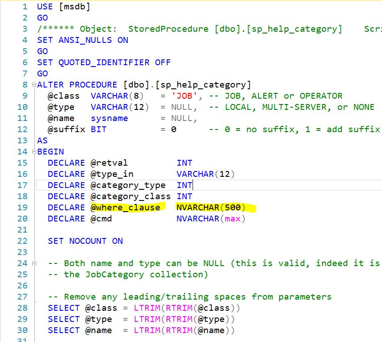Collapse the BEGIN block fold marker
This screenshot has width=382, height=342.
click(34, 152)
